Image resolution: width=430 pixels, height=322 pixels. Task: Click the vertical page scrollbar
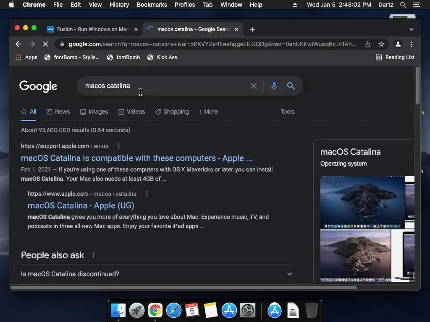click(417, 86)
